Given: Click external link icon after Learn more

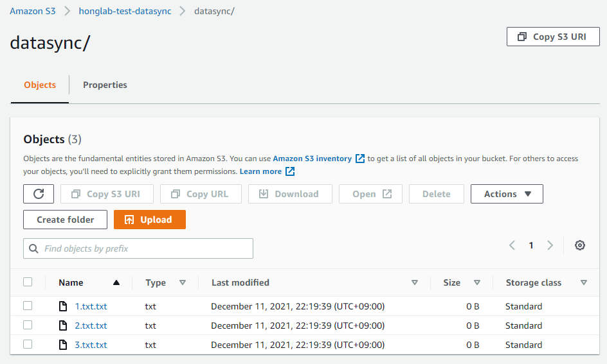Looking at the screenshot, I should (x=290, y=171).
